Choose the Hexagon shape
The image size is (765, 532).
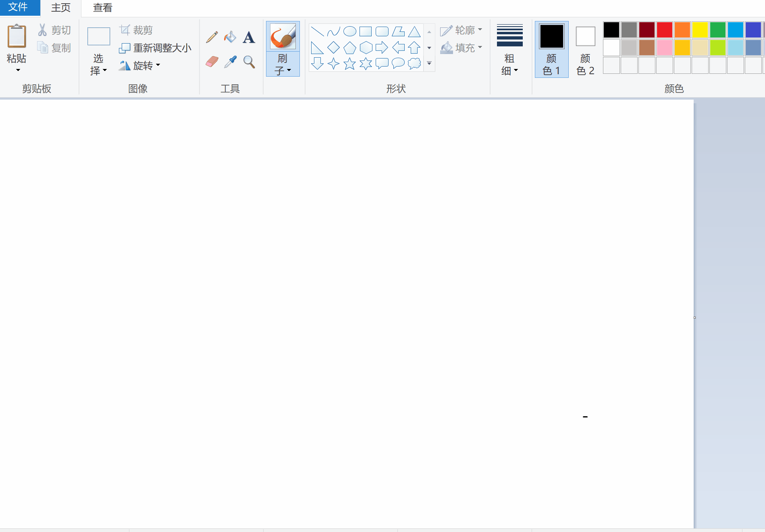[366, 48]
